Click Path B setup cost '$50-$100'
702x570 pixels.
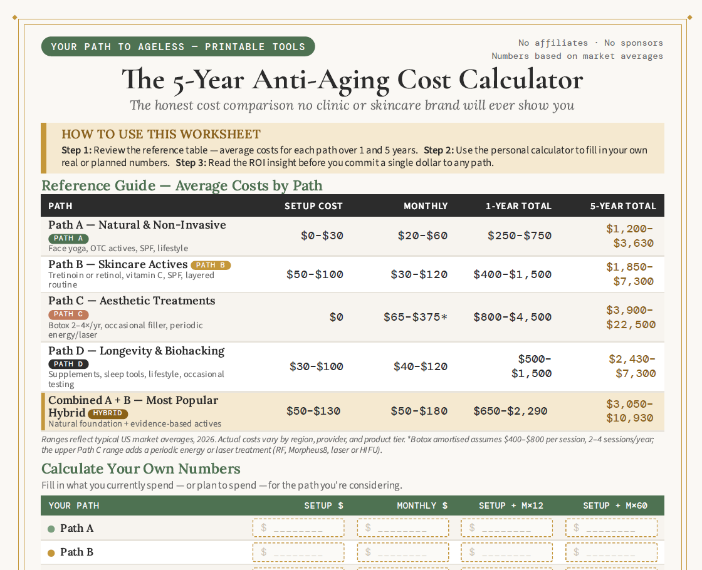click(x=315, y=274)
